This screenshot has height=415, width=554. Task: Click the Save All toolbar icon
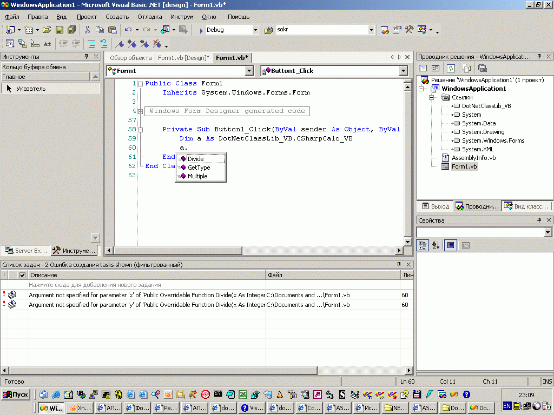[71, 30]
